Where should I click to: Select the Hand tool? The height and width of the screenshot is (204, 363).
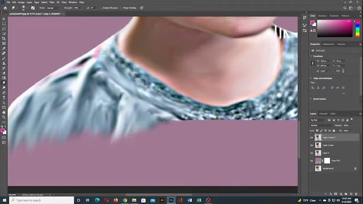[4, 112]
